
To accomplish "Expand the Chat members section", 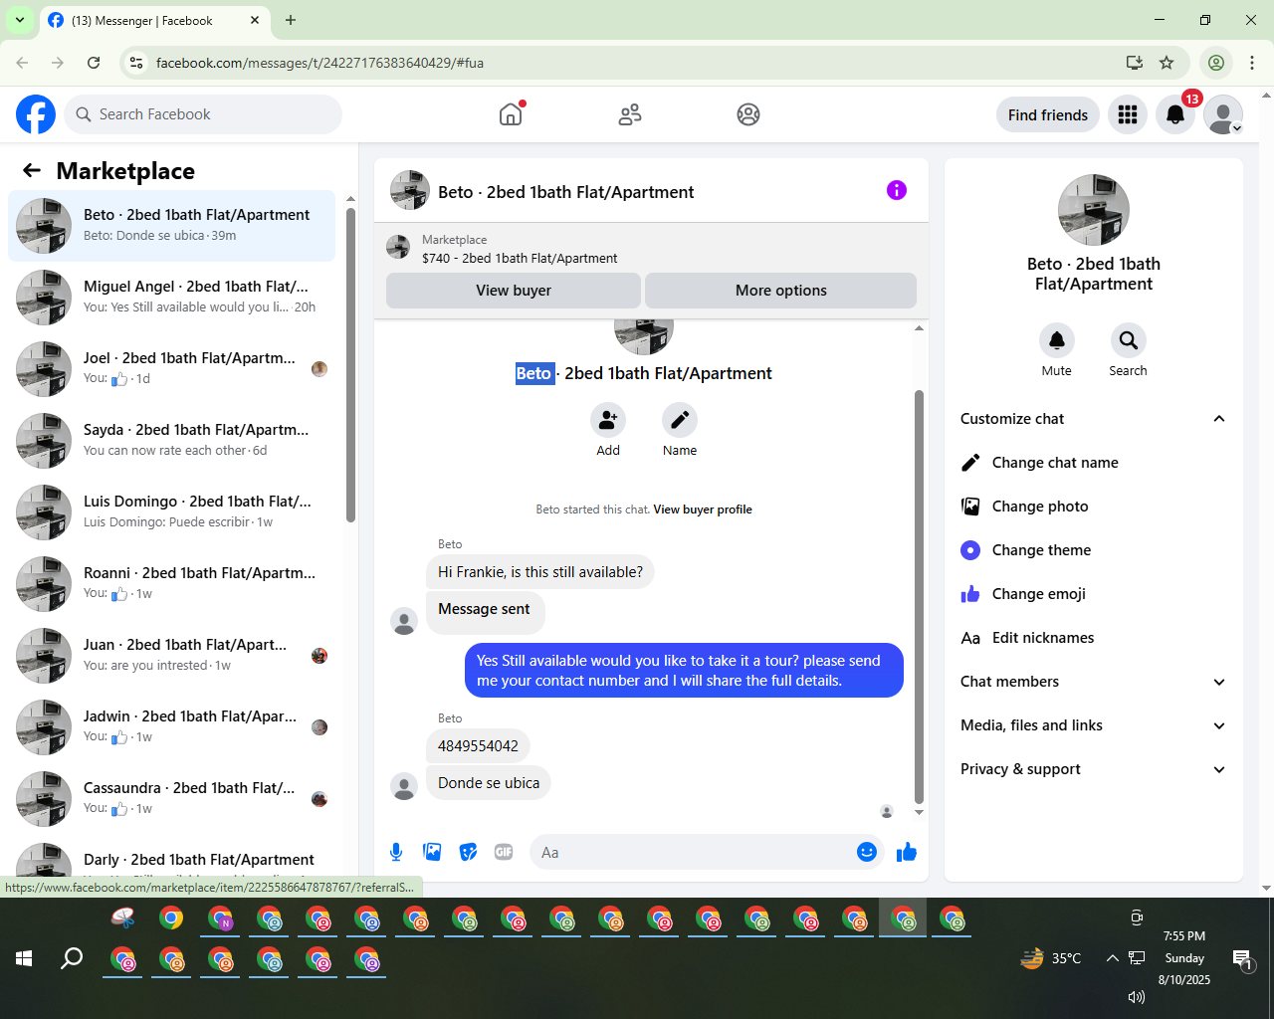I will [1094, 682].
